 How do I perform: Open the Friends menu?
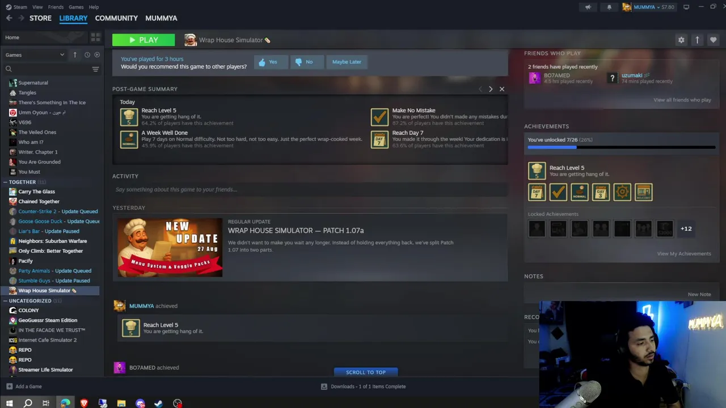click(x=56, y=7)
